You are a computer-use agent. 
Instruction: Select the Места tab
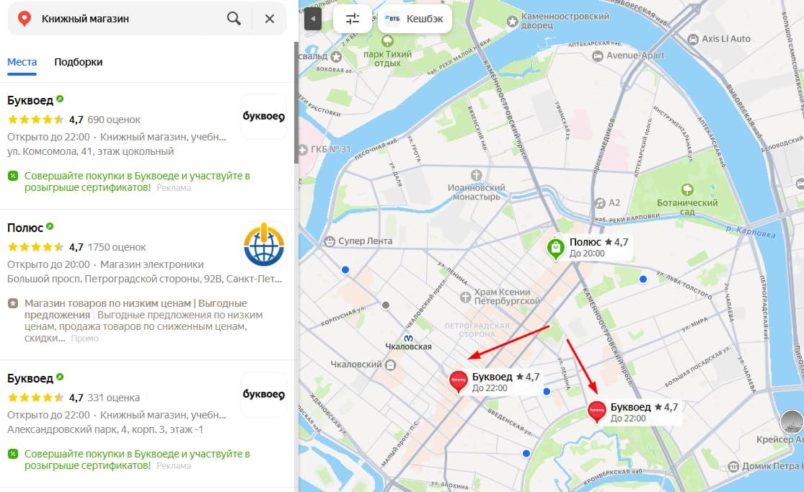point(22,62)
